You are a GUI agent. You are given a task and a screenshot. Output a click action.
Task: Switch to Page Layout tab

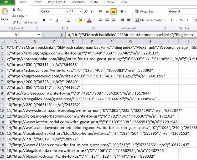click(56, 2)
